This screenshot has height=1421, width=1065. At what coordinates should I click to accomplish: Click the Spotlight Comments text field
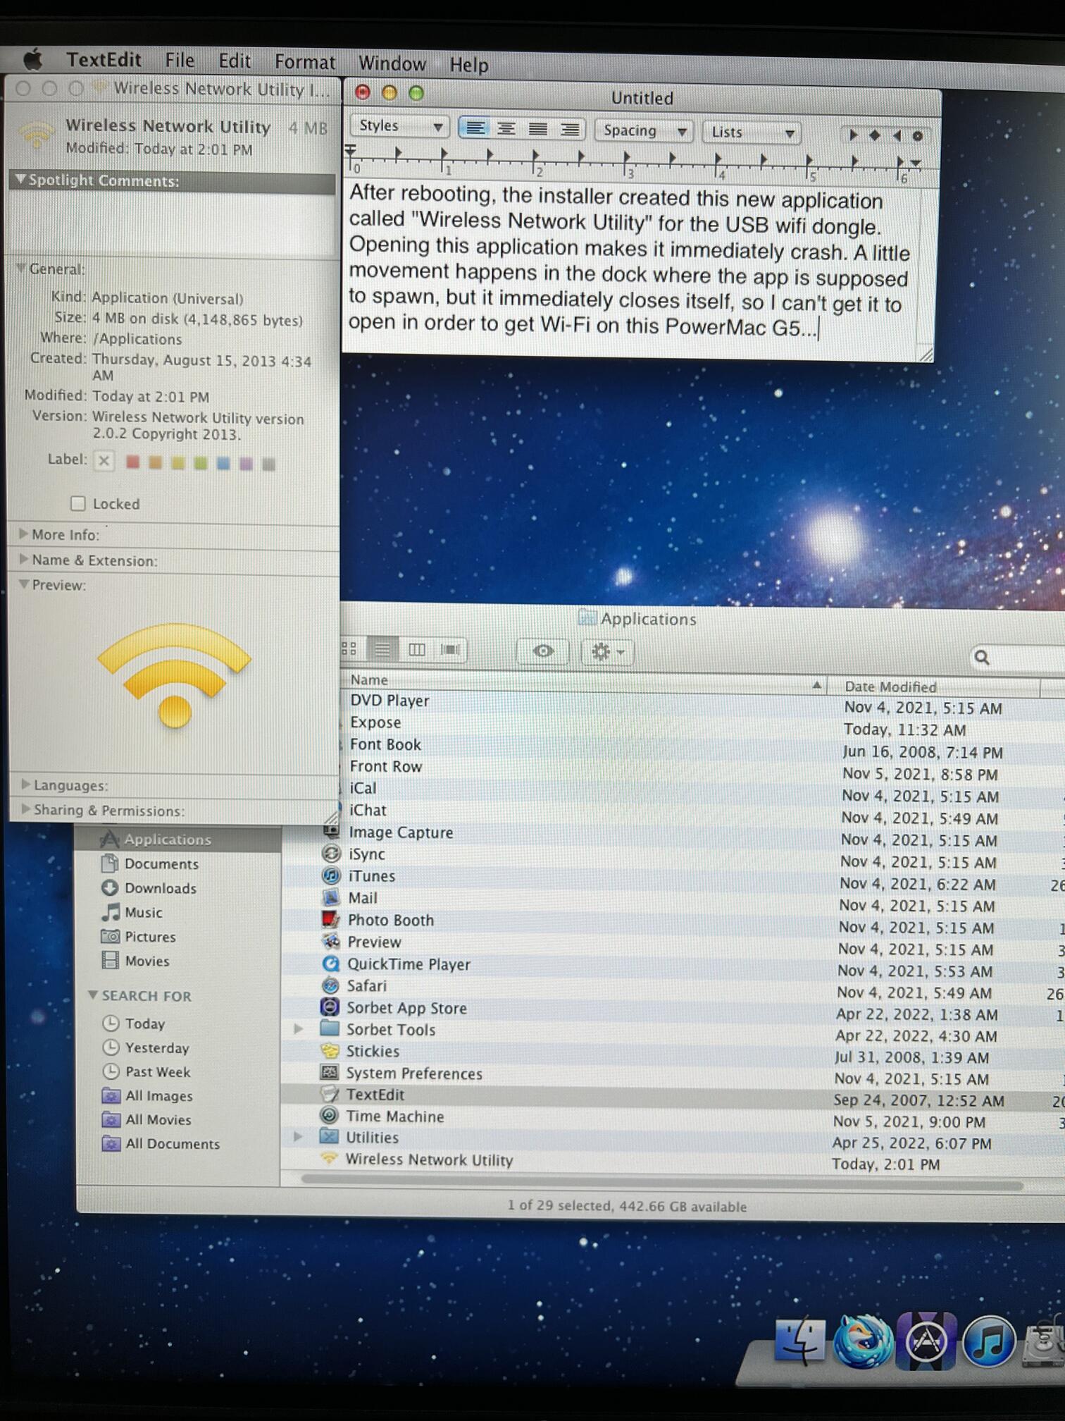[x=172, y=224]
